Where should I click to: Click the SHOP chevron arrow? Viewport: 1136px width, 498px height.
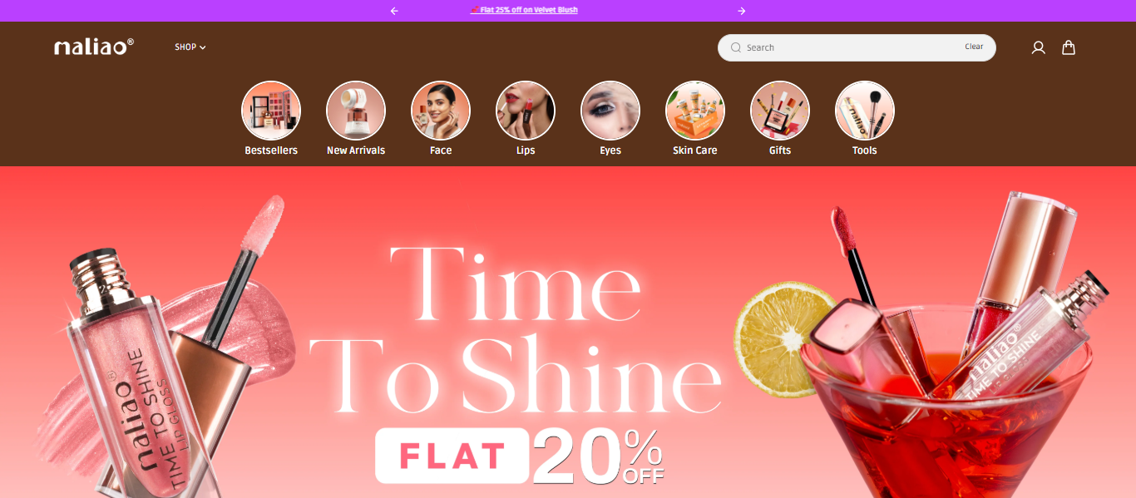pos(203,47)
